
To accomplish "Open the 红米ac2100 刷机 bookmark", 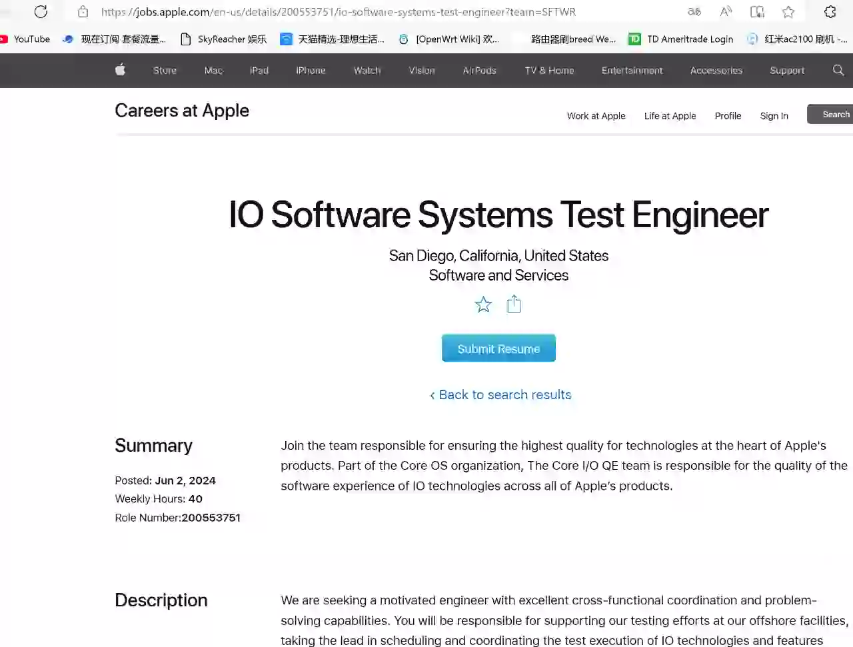I will (797, 39).
